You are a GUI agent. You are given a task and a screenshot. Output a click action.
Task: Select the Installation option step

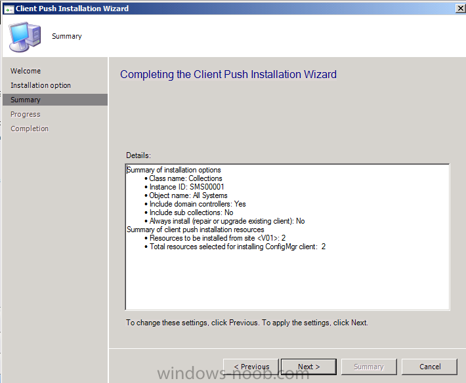(41, 85)
